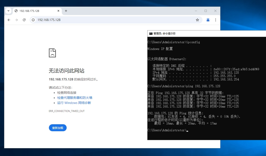The width and height of the screenshot is (266, 156).
Task: Go back using the back arrow
Action: (9, 20)
